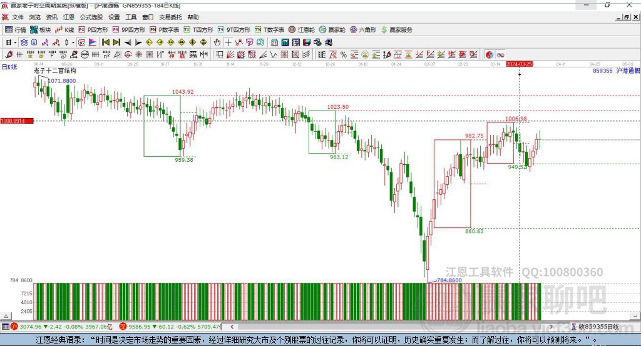The width and height of the screenshot is (641, 346).
Task: Open P四方形 tool
Action: pyautogui.click(x=93, y=30)
